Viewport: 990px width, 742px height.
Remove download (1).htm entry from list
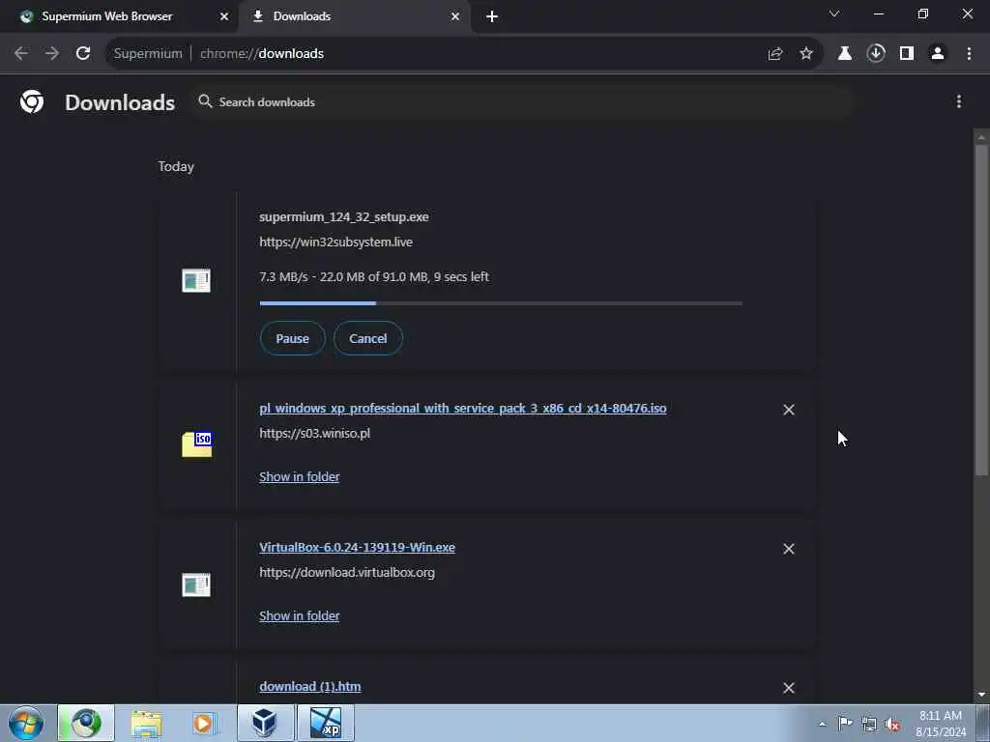coord(789,688)
